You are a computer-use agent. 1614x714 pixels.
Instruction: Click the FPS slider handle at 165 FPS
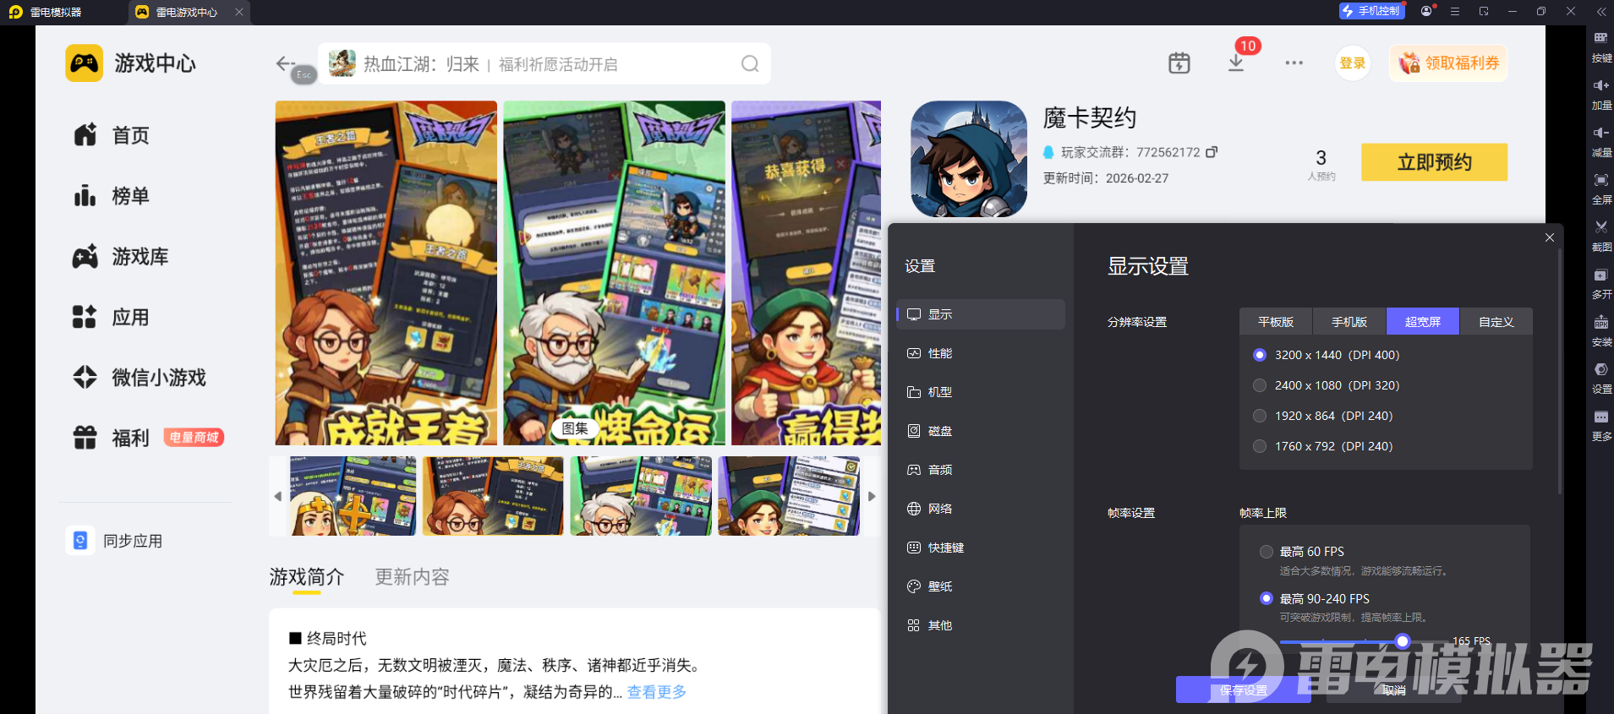pyautogui.click(x=1403, y=641)
